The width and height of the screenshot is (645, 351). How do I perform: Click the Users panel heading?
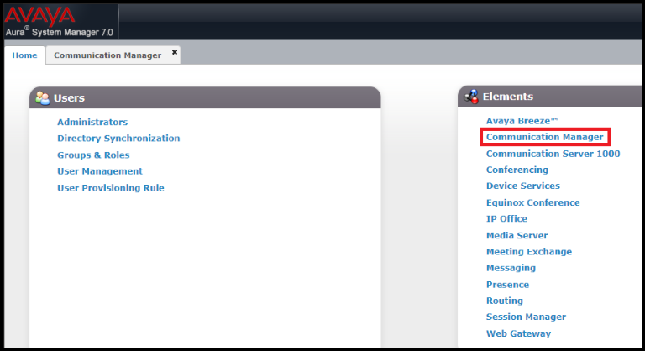pos(69,98)
